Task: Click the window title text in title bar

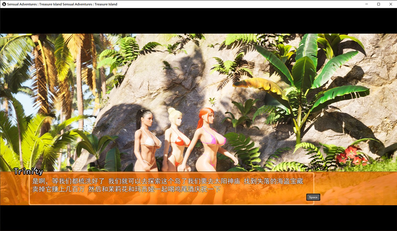Action: pyautogui.click(x=62, y=4)
